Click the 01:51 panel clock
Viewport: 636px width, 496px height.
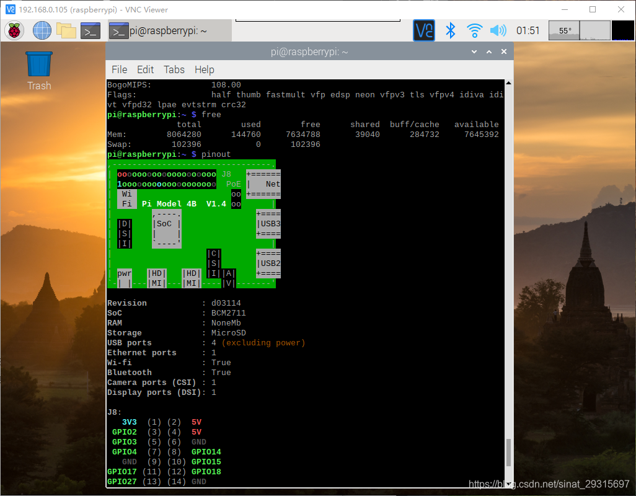tap(528, 30)
